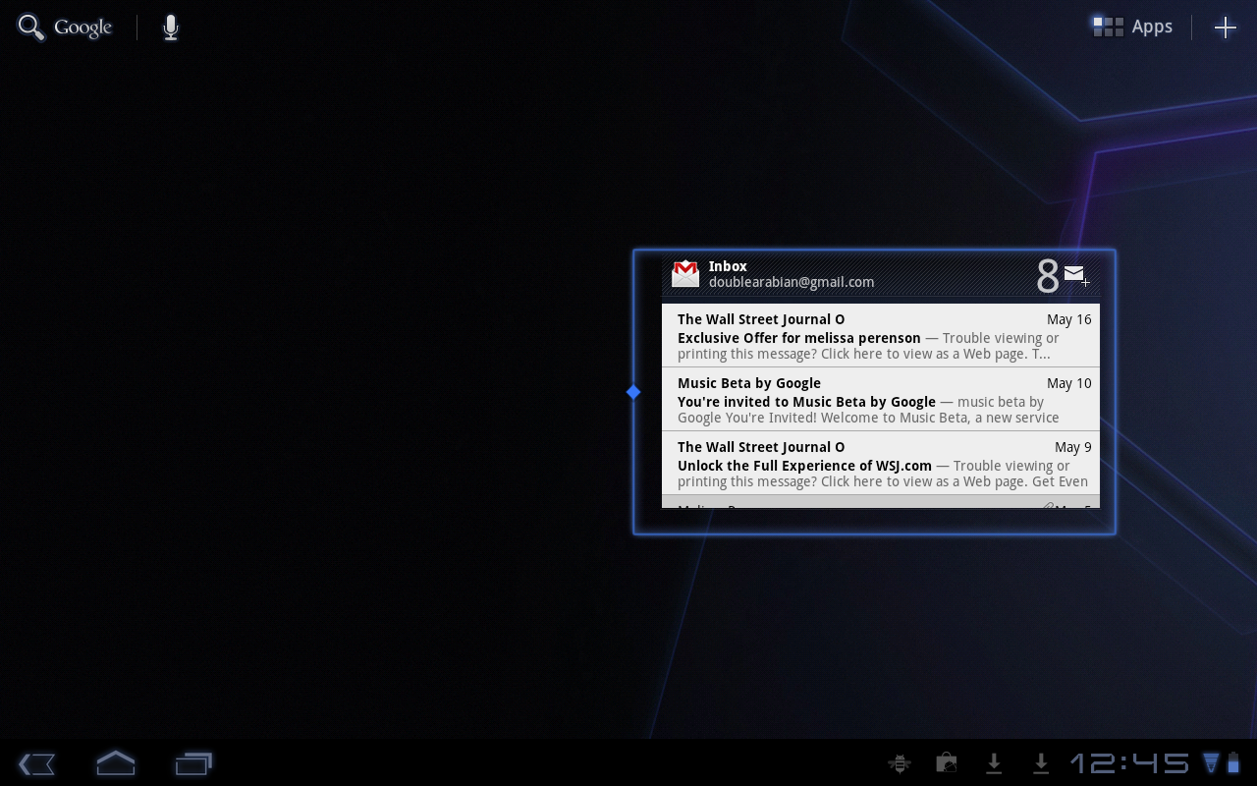1257x786 pixels.
Task: Tap the battery status icon
Action: point(1233,762)
